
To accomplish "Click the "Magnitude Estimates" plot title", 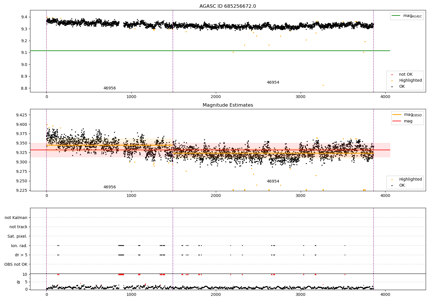I will tap(228, 105).
